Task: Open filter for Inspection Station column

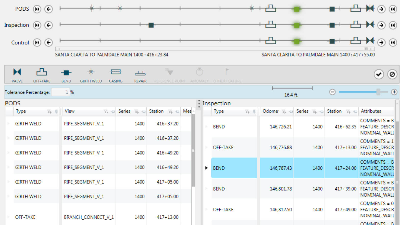Action: (x=348, y=111)
